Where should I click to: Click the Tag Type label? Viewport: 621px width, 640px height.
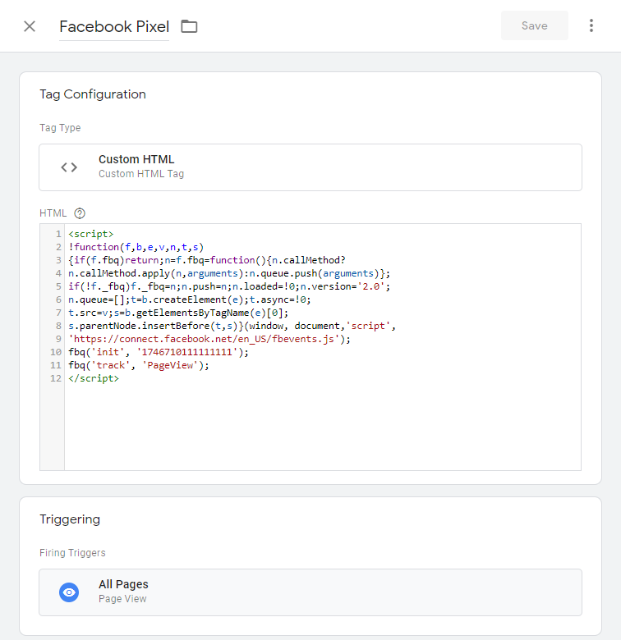(60, 128)
